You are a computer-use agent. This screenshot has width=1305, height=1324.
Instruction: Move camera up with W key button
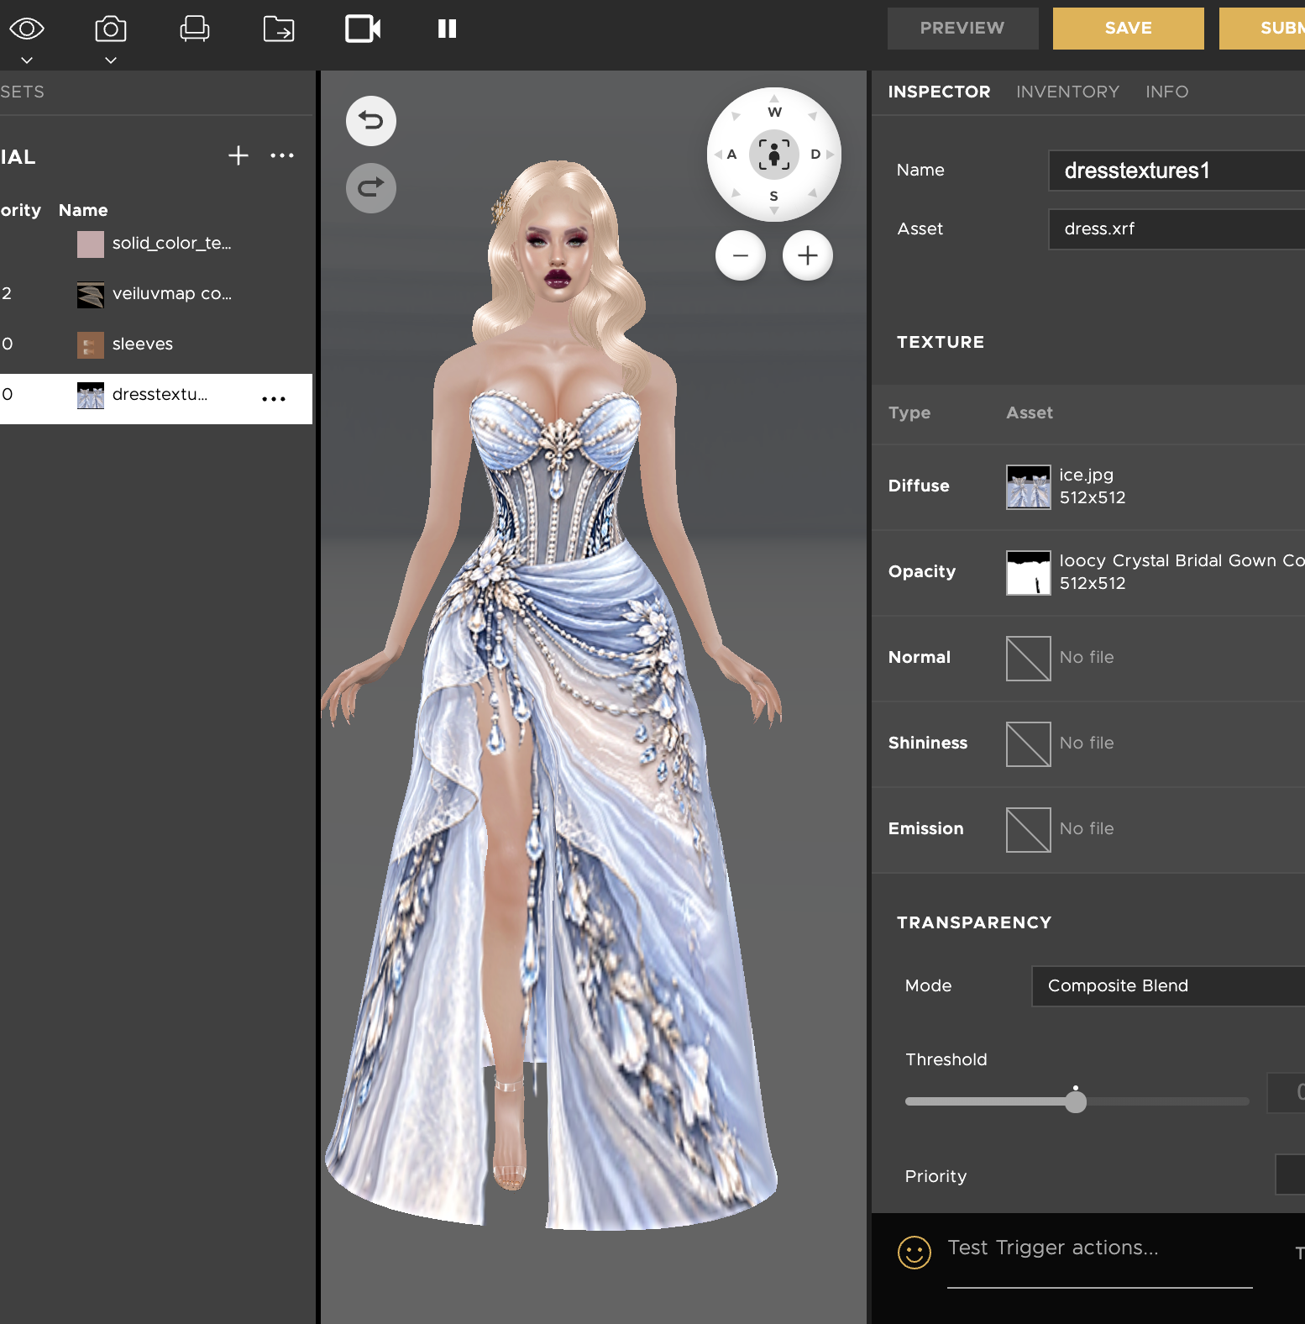click(774, 110)
